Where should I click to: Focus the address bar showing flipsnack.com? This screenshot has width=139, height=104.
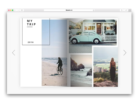pos(69,10)
